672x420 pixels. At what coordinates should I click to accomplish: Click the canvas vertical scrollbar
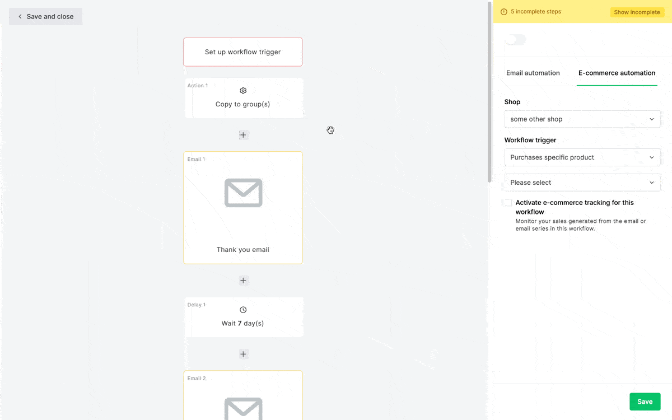489,92
